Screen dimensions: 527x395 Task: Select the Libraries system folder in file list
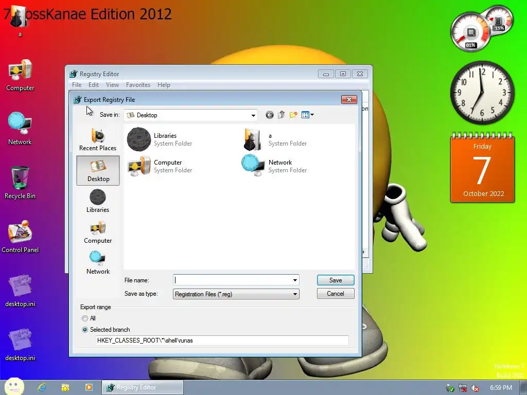[x=160, y=139]
